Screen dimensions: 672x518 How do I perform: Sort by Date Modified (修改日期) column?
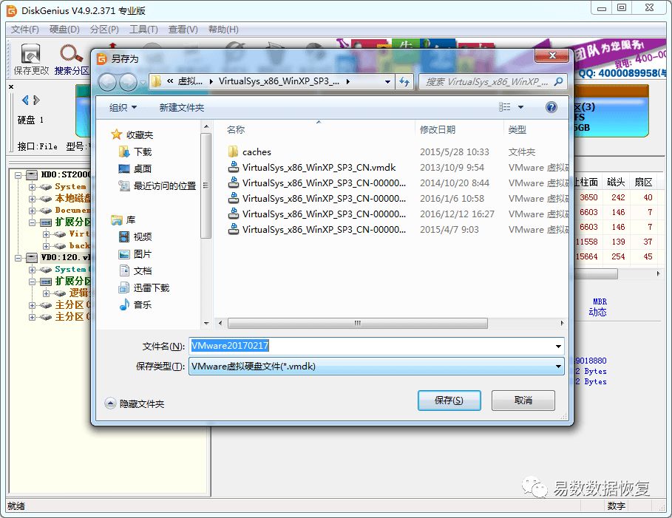(437, 129)
